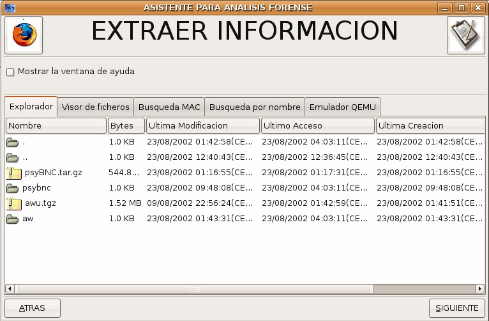Select the parent directory (..) folder icon
489x321 pixels.
(13, 157)
